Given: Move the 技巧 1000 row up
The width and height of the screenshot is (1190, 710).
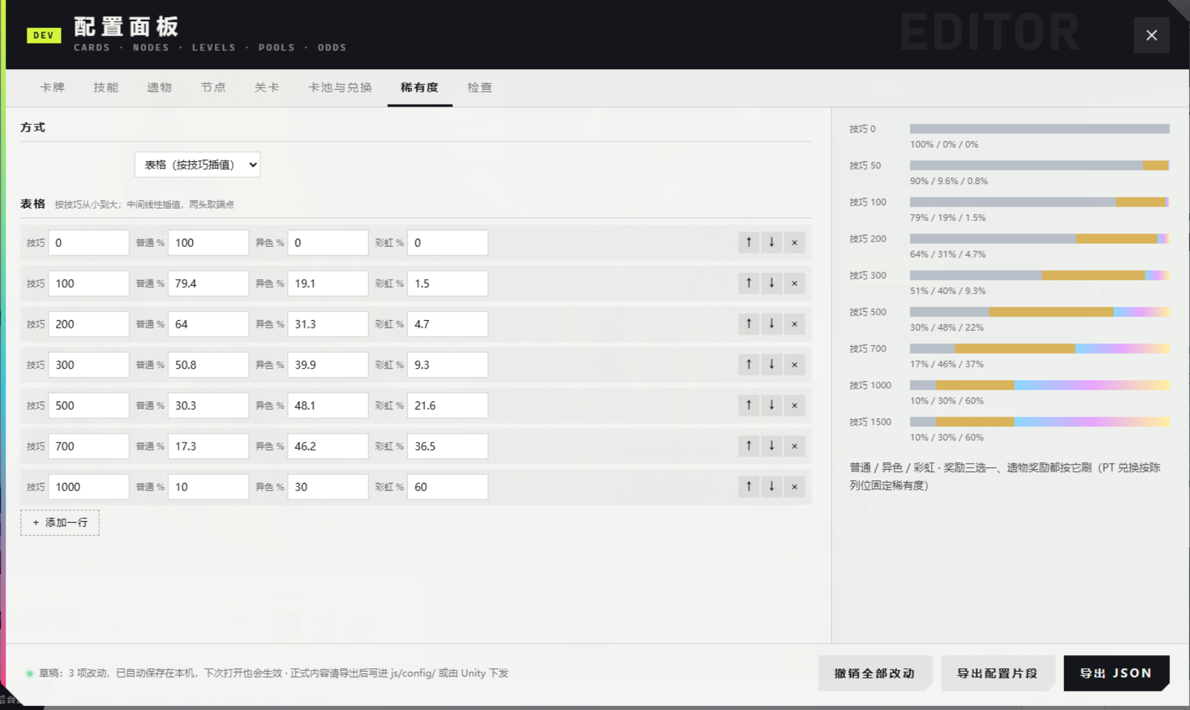Looking at the screenshot, I should (x=749, y=487).
